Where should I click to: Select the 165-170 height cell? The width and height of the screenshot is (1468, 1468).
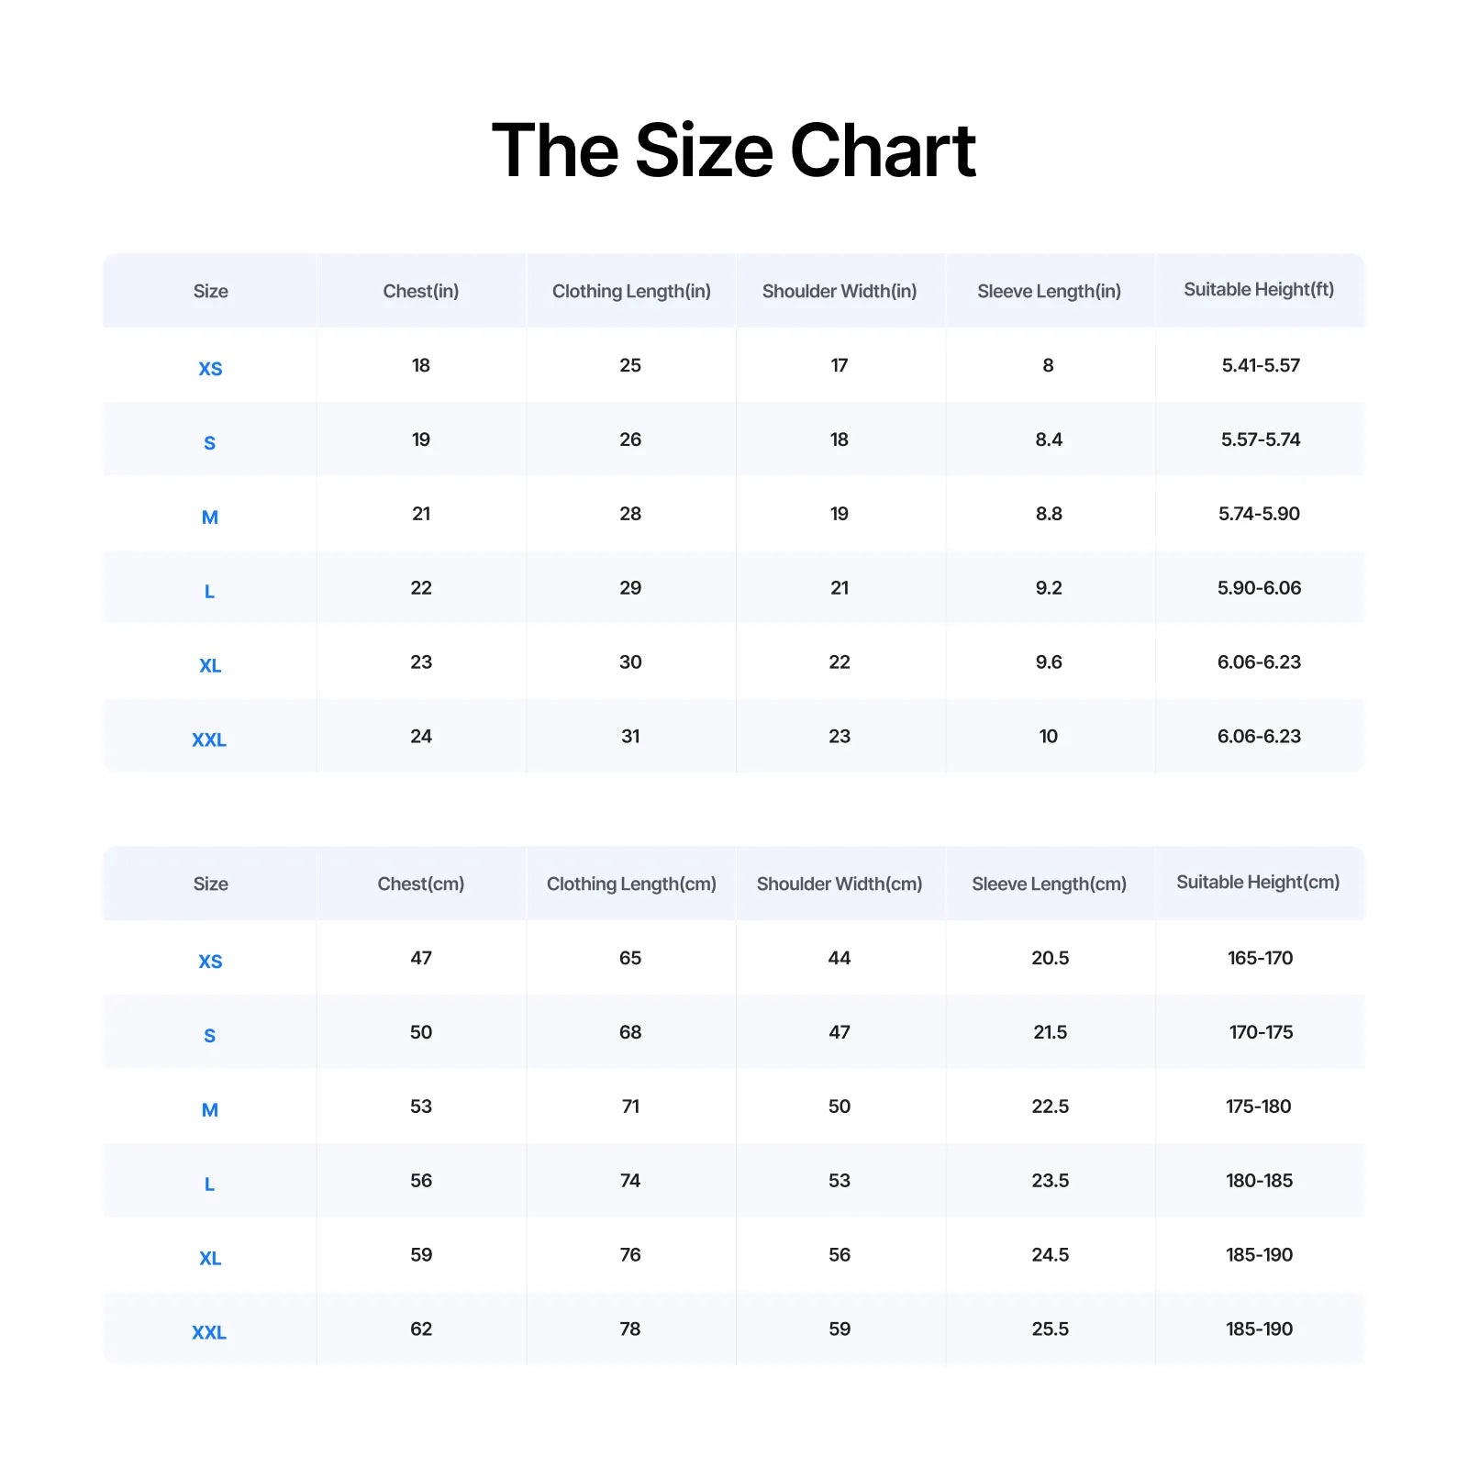click(1260, 958)
